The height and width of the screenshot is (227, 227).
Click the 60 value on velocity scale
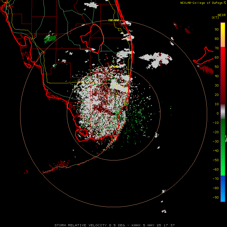(217, 57)
